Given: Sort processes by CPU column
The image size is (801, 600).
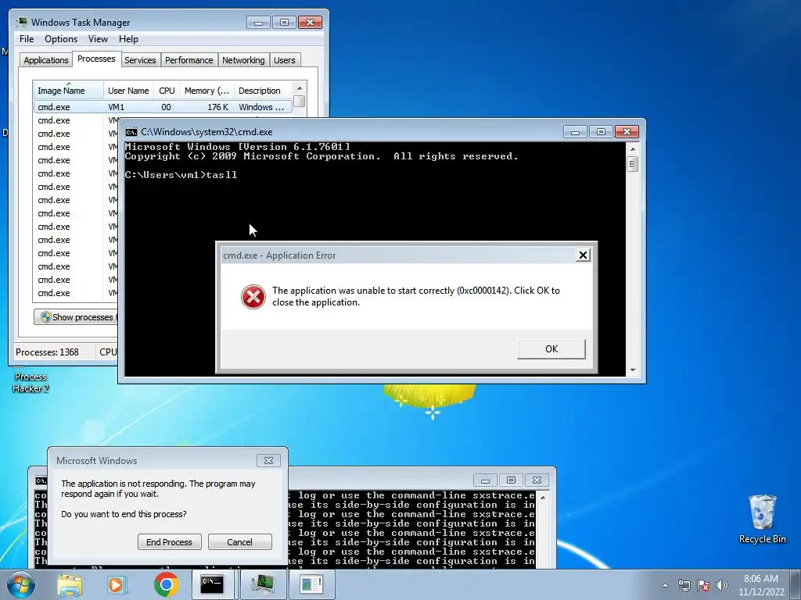Looking at the screenshot, I should [x=167, y=91].
